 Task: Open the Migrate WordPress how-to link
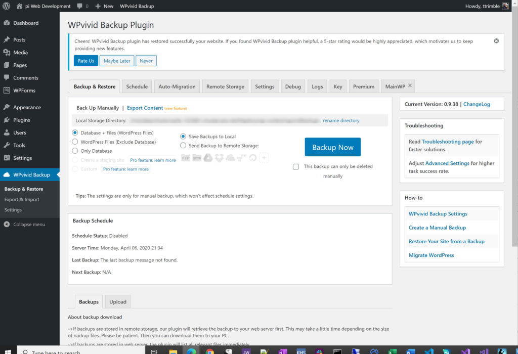tap(431, 255)
